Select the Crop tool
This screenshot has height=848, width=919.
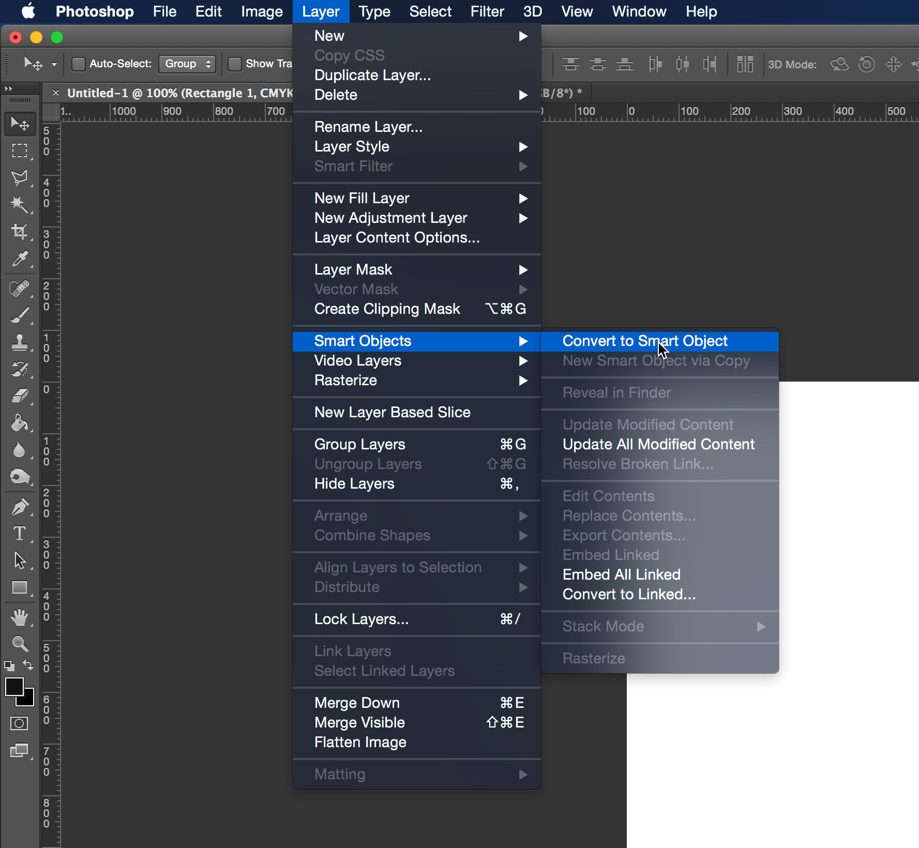[x=20, y=232]
